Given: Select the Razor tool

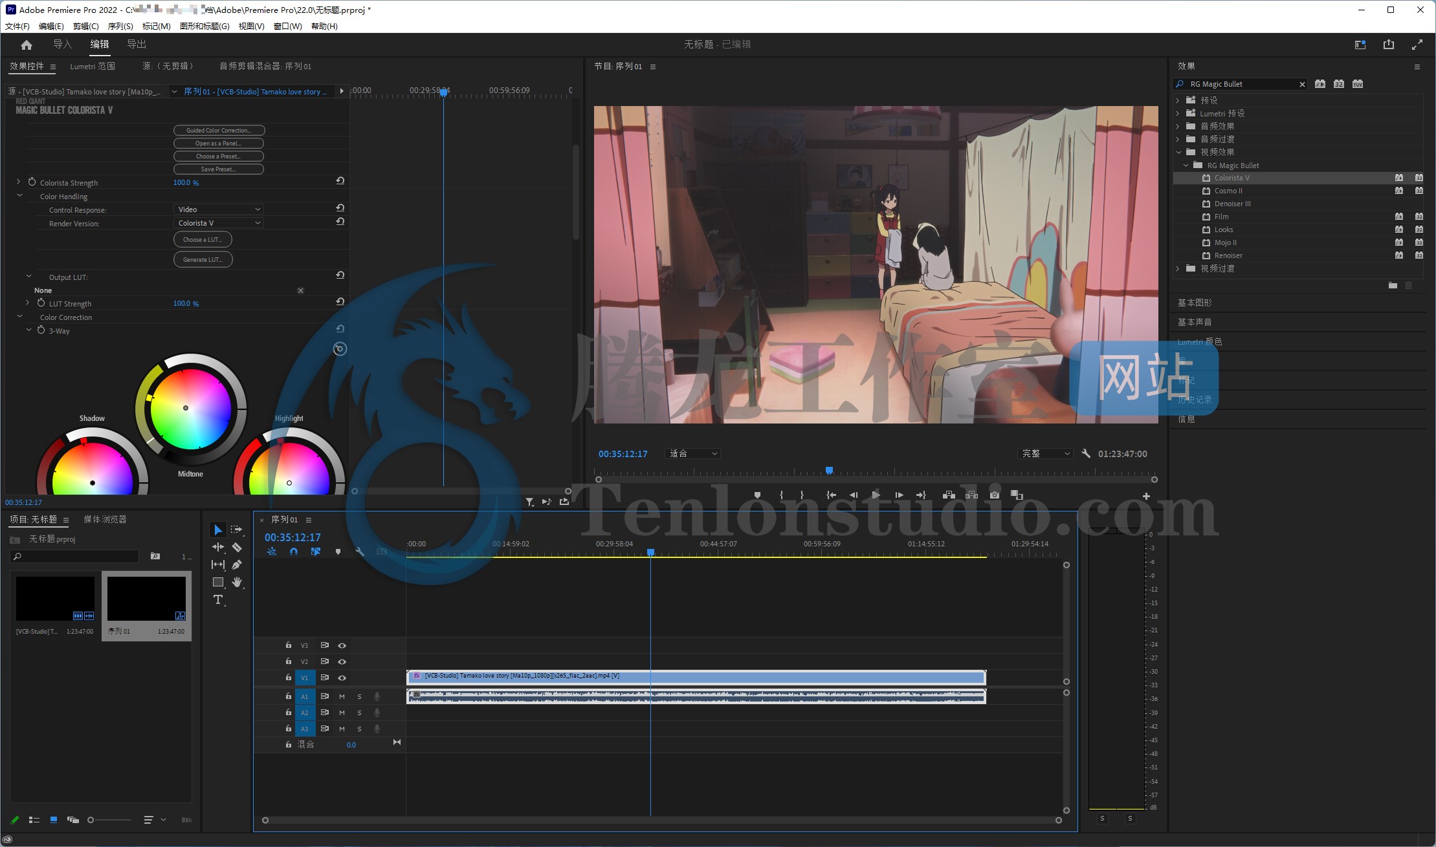Looking at the screenshot, I should click(x=237, y=547).
